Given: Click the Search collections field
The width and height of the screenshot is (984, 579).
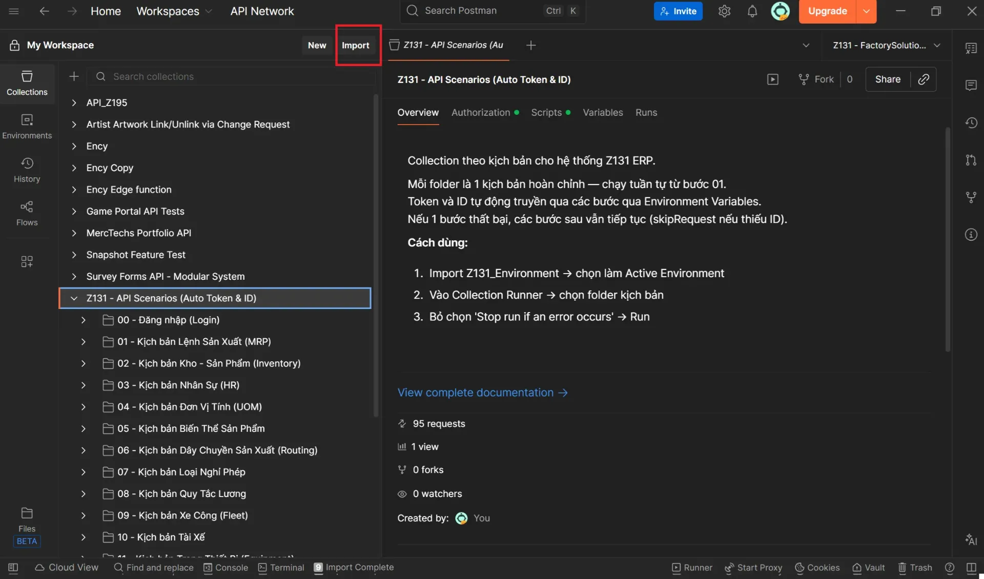Looking at the screenshot, I should tap(231, 76).
